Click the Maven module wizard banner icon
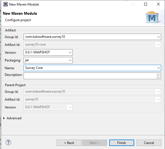The height and width of the screenshot is (149, 165). click(x=152, y=17)
